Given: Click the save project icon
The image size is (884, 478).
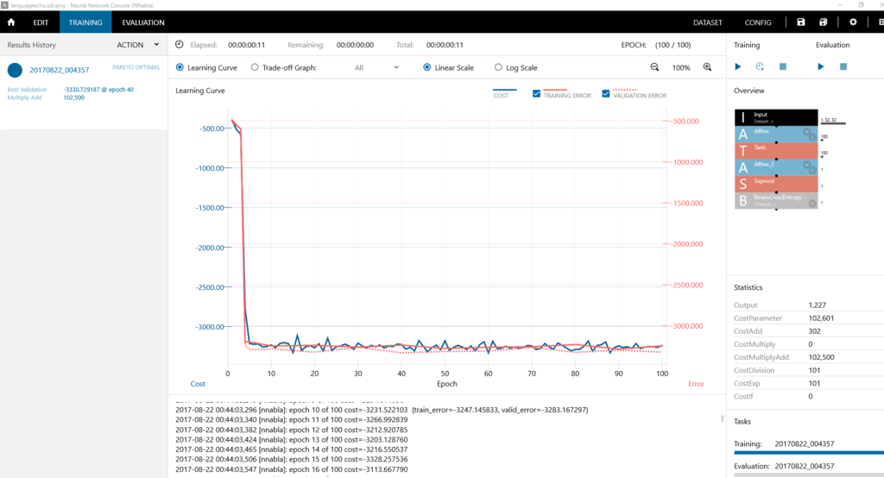Looking at the screenshot, I should coord(800,22).
